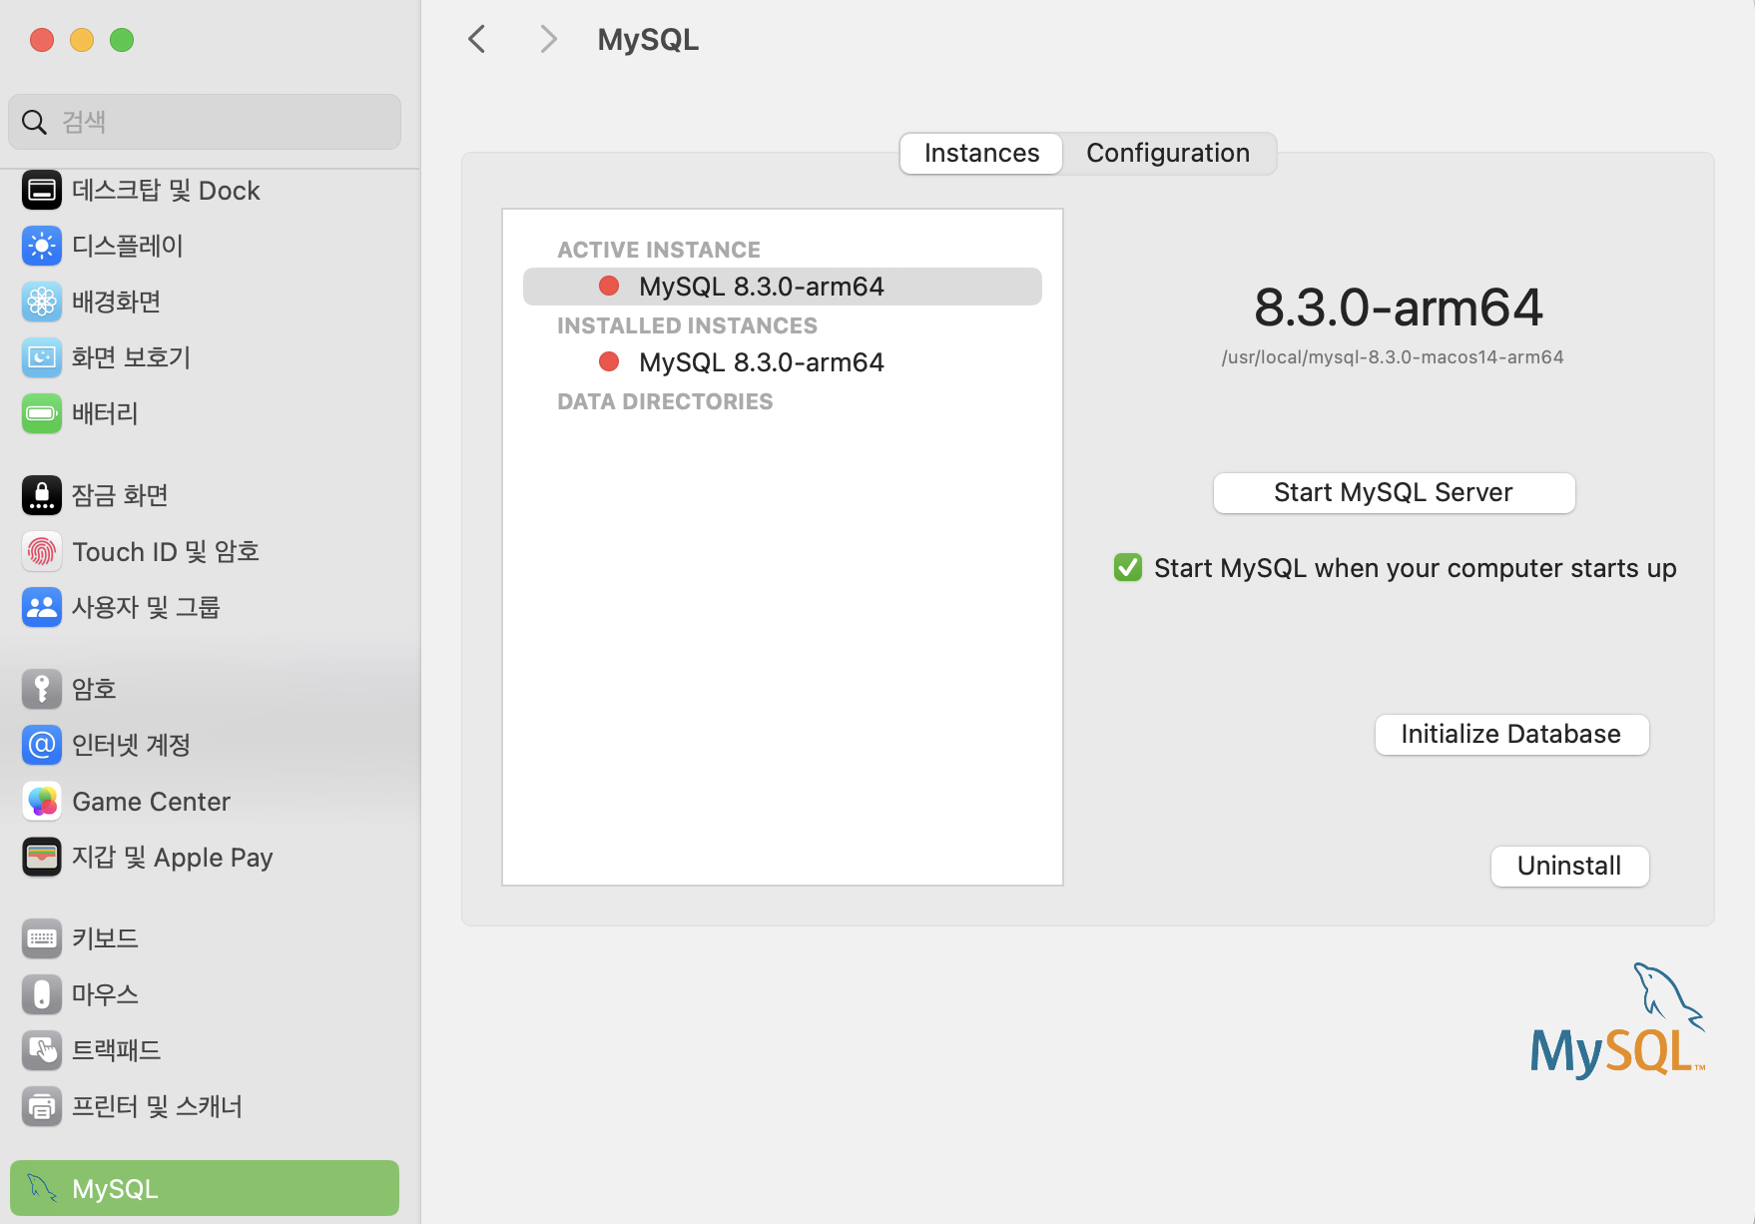
Task: Click 'Start MySQL when your computer starts up' label
Action: click(1415, 568)
